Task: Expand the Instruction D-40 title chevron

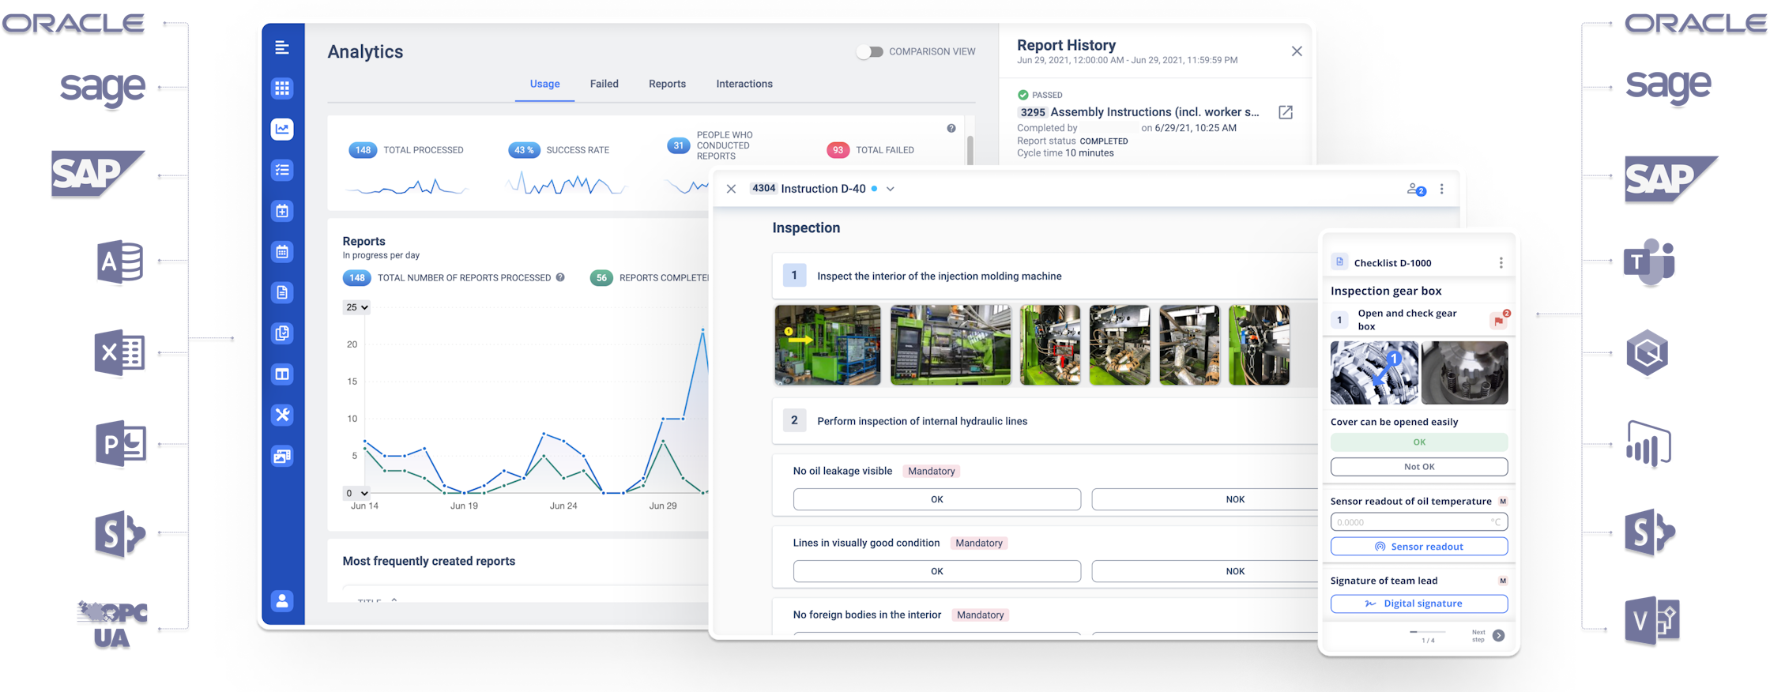Action: [891, 190]
